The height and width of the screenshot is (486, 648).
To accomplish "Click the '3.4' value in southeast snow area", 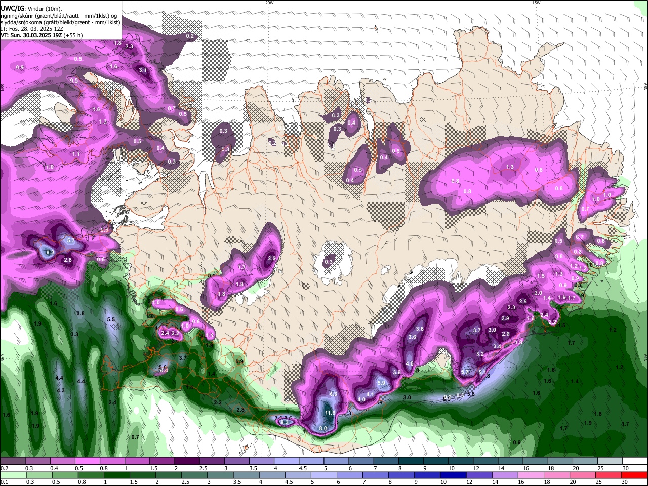I will (497, 346).
